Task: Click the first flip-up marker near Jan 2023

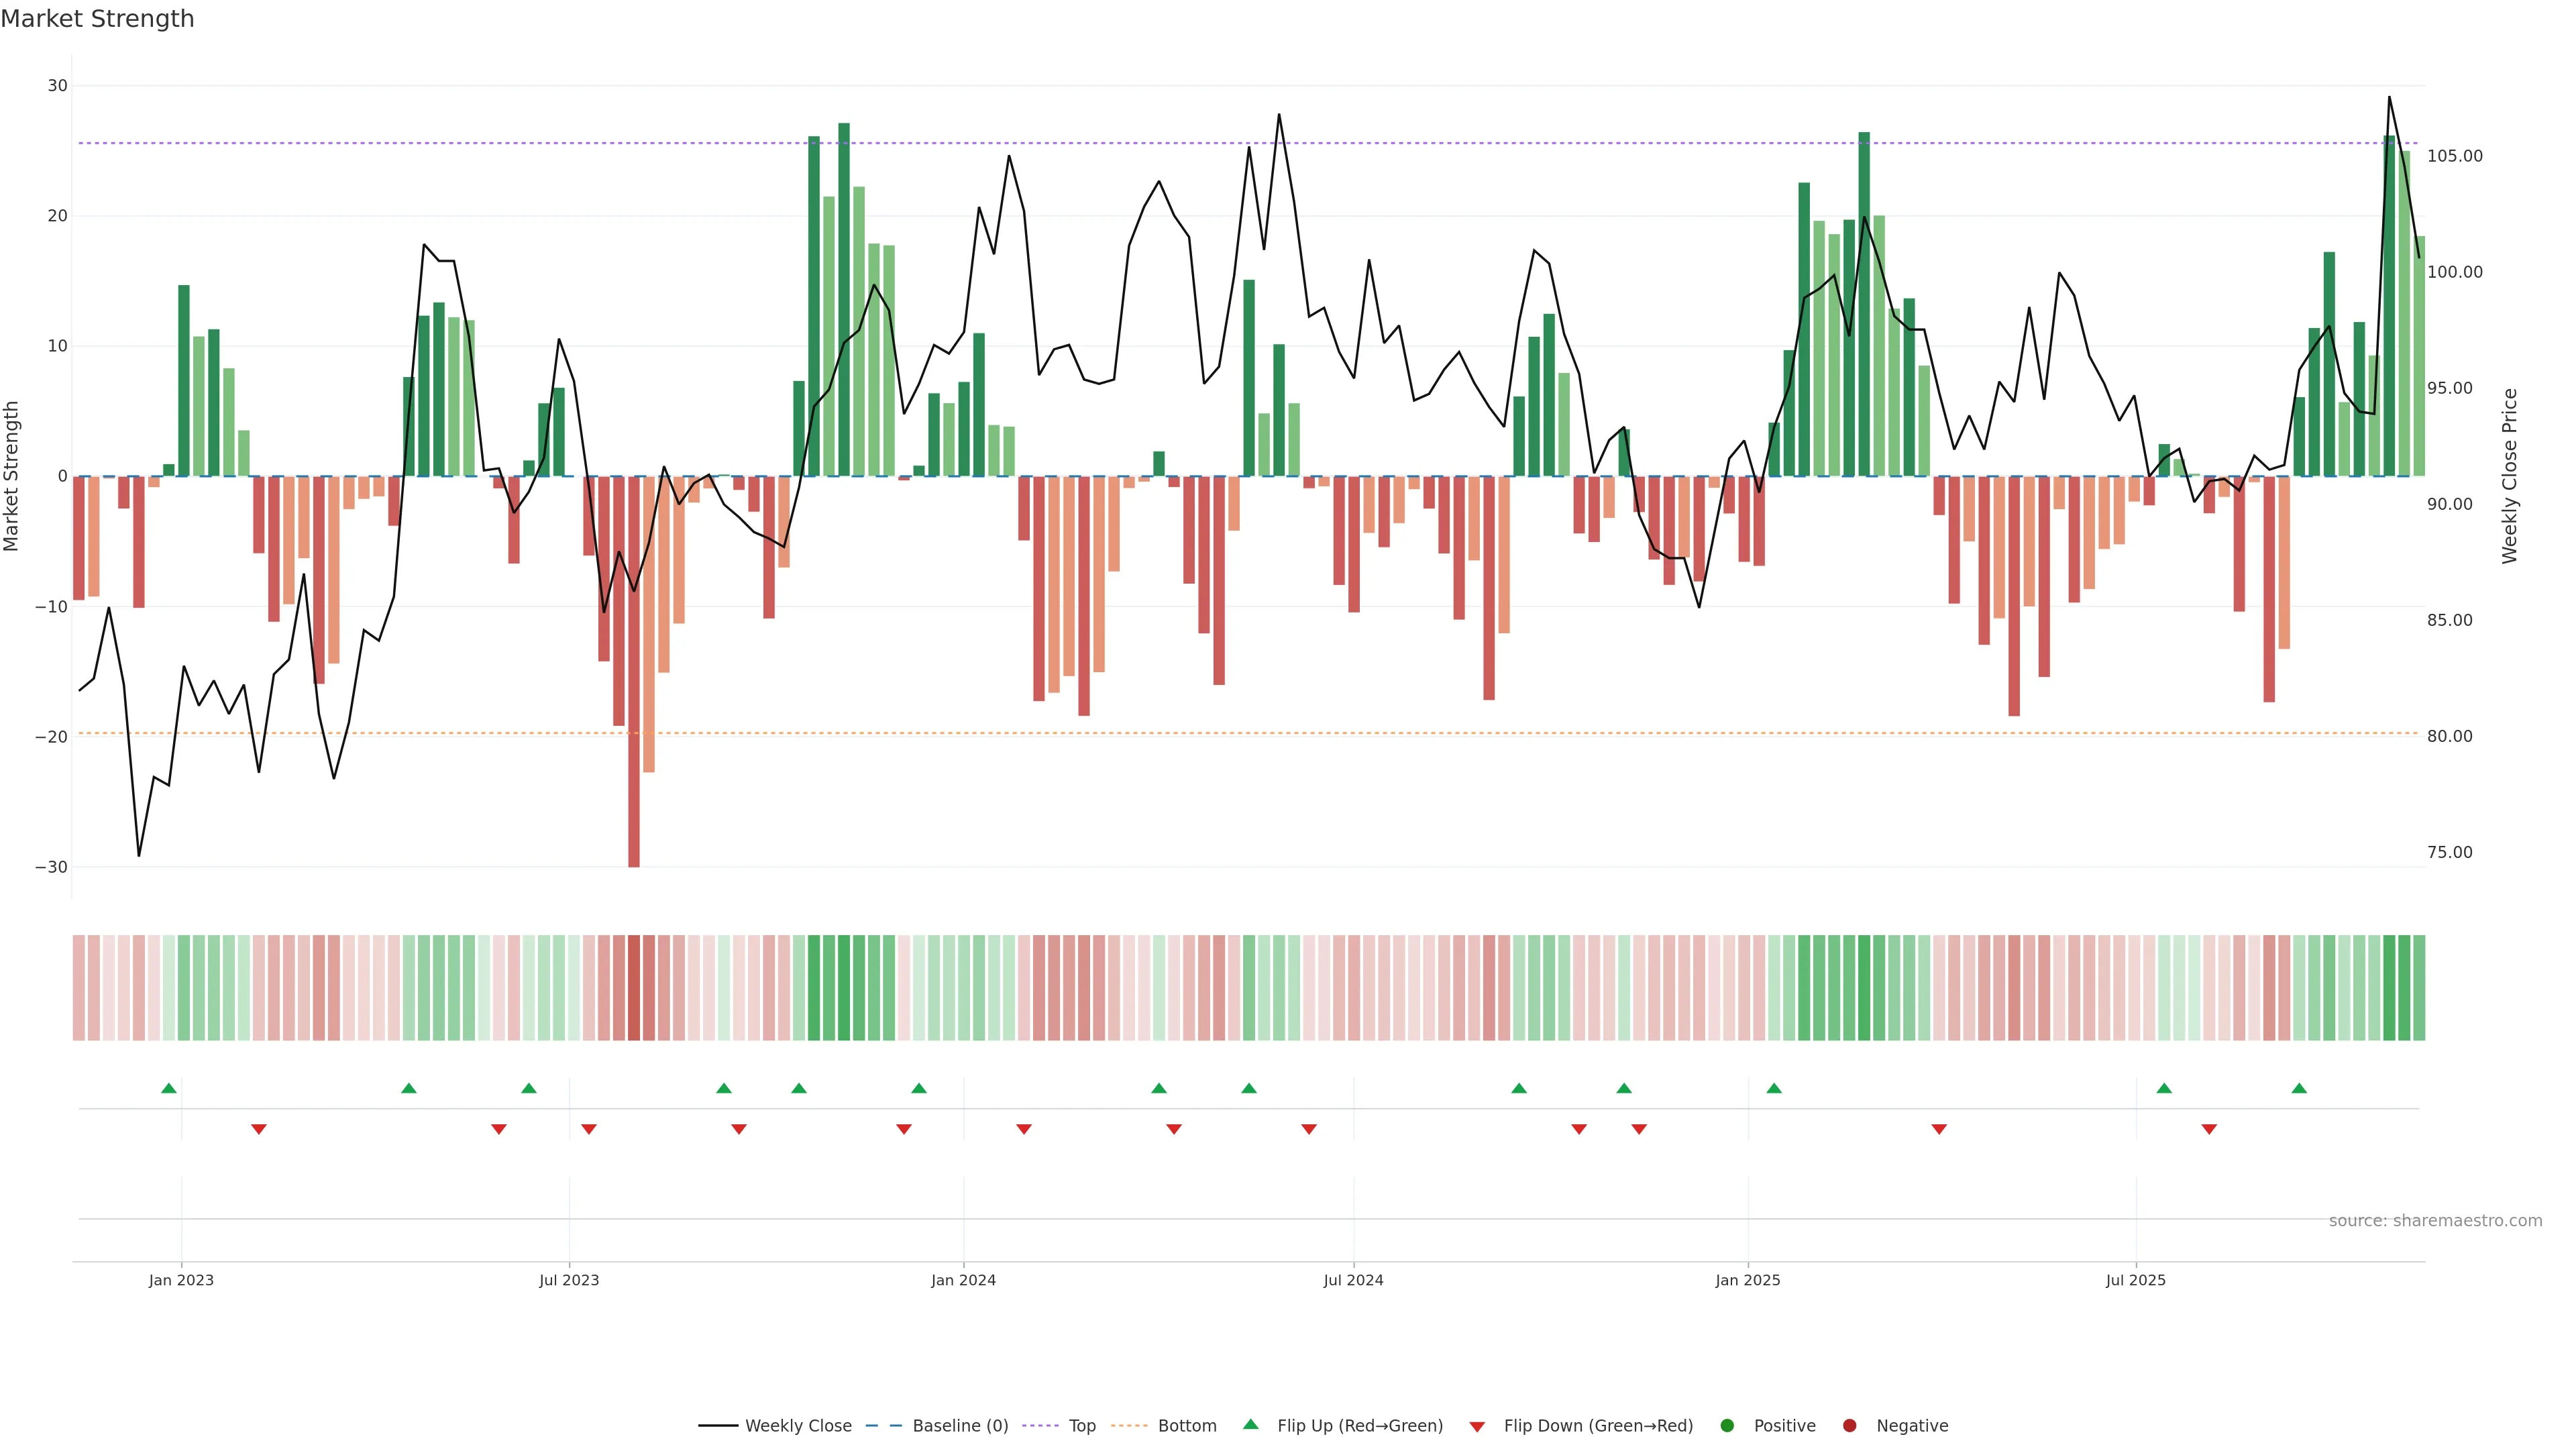Action: 169,1088
